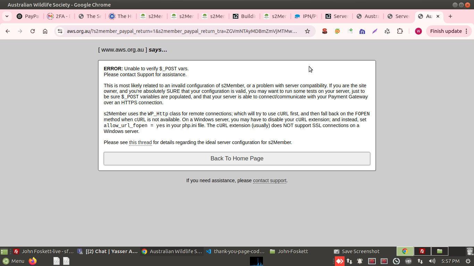Click the show desktop icon in panel

tap(4, 251)
